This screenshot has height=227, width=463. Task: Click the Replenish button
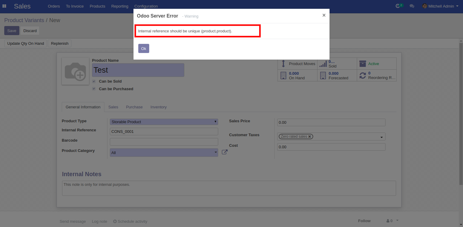click(x=60, y=44)
